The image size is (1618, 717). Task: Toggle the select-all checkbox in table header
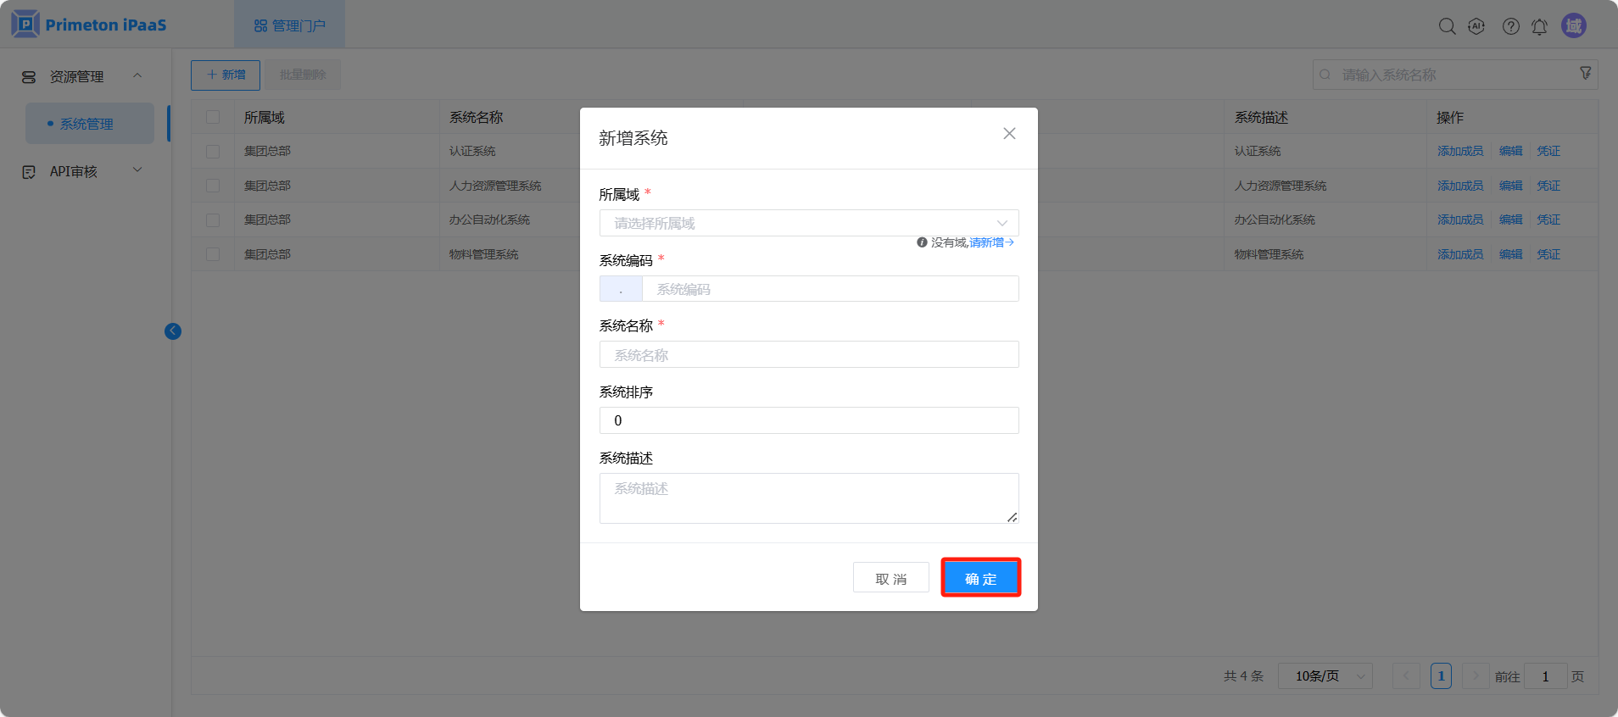click(213, 117)
